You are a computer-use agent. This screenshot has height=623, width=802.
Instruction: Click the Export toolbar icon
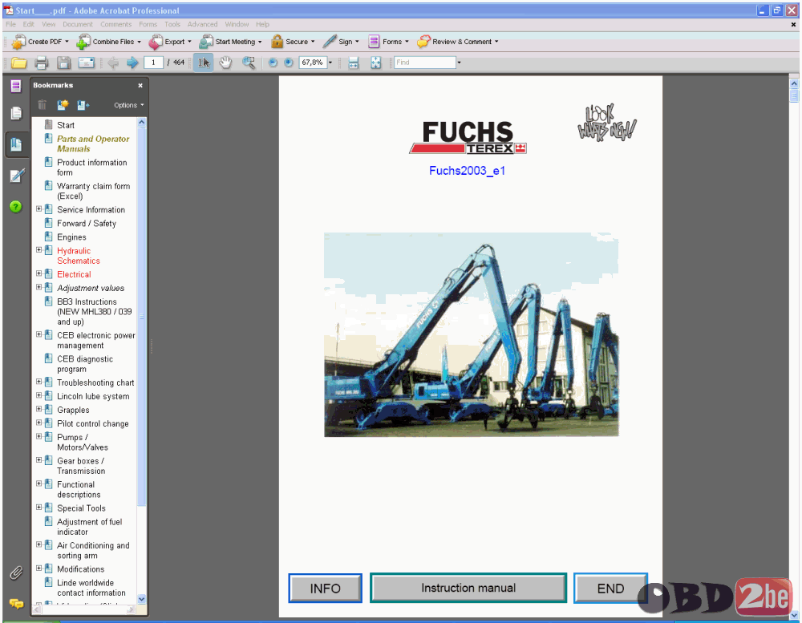point(156,42)
